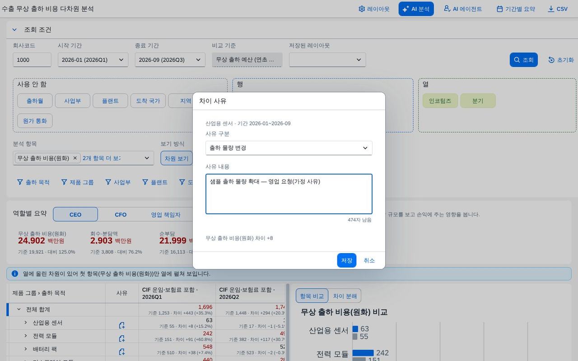Add a 사유 note for 산업용 센서 row
The image size is (578, 361).
pyautogui.click(x=122, y=325)
